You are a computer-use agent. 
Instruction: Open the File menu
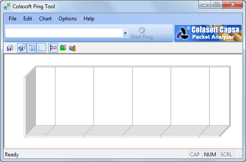[13, 19]
